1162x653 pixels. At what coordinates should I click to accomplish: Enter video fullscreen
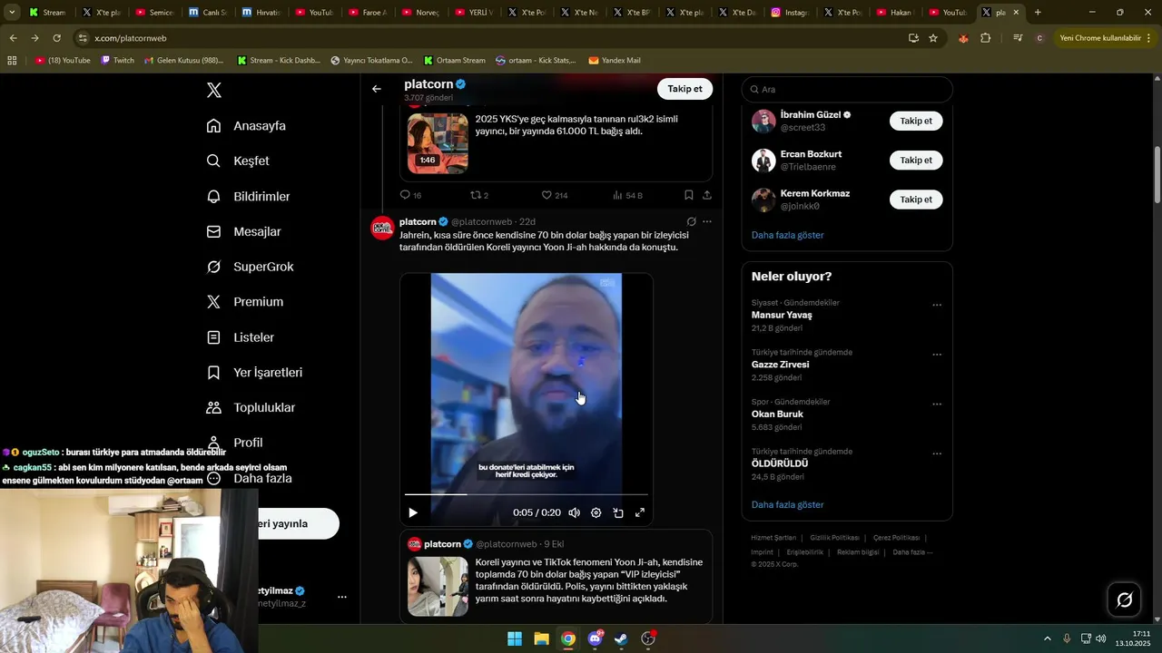click(640, 512)
